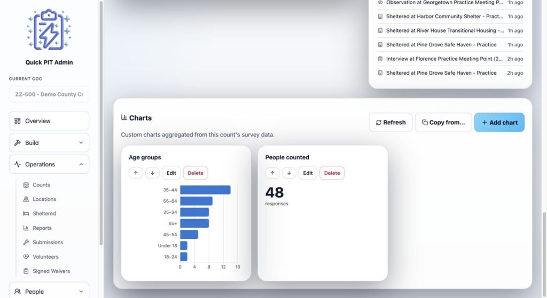Expand the People section chevron

(x=81, y=292)
